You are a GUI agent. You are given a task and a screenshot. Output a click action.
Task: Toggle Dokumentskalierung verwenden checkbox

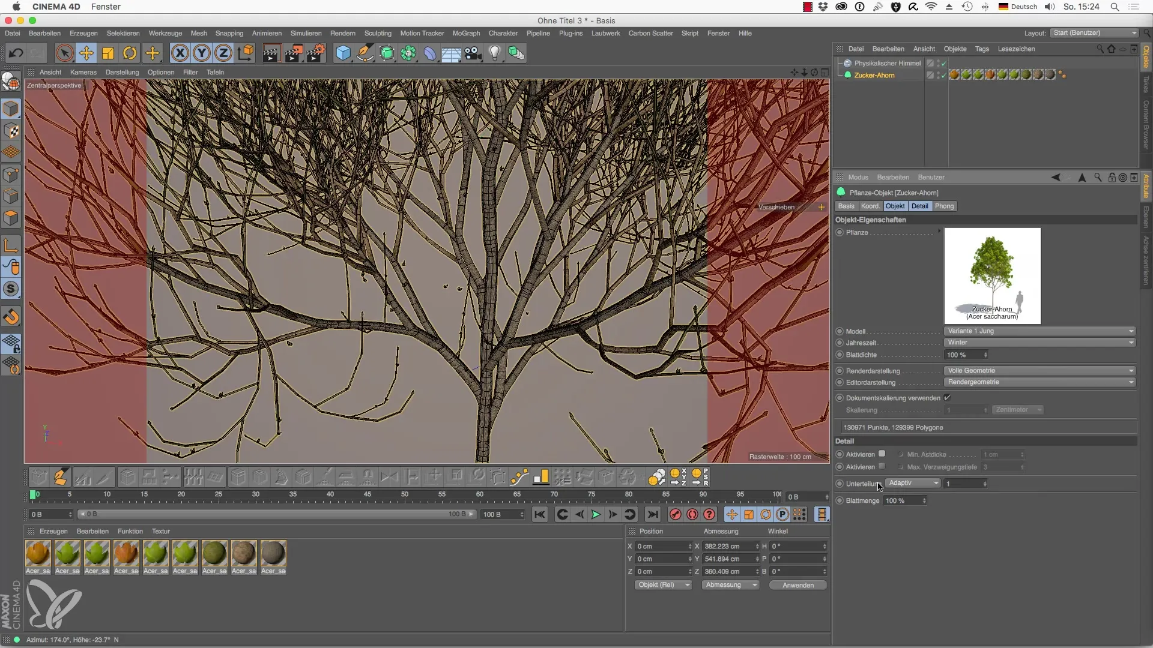point(947,398)
